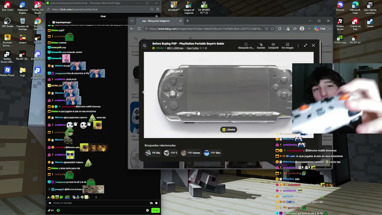
Task: Reload the Bing images page
Action: 139,29
